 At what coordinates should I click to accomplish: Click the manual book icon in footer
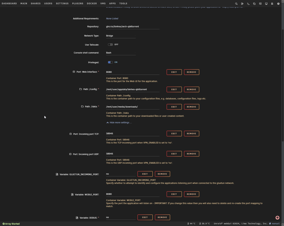[x=270, y=224]
